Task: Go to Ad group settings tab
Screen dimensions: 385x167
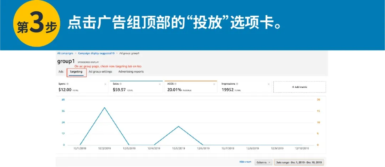Action: (x=100, y=71)
